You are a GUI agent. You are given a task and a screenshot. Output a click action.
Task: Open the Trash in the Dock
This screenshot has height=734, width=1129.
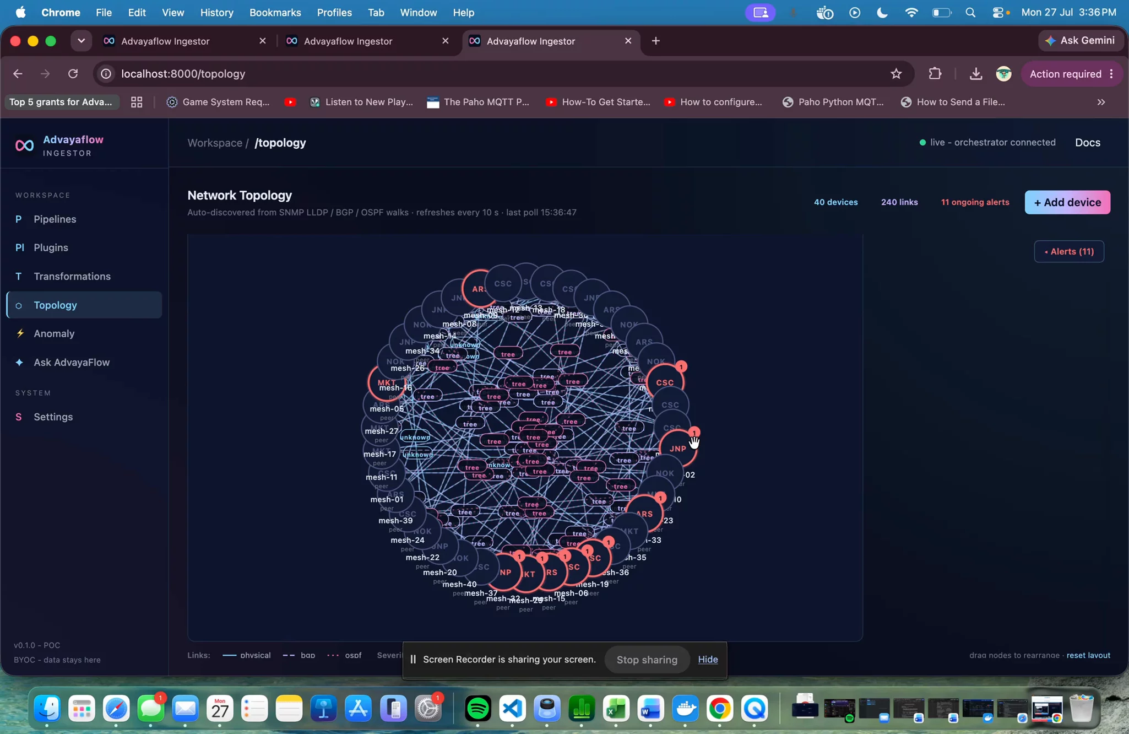coord(1081,709)
